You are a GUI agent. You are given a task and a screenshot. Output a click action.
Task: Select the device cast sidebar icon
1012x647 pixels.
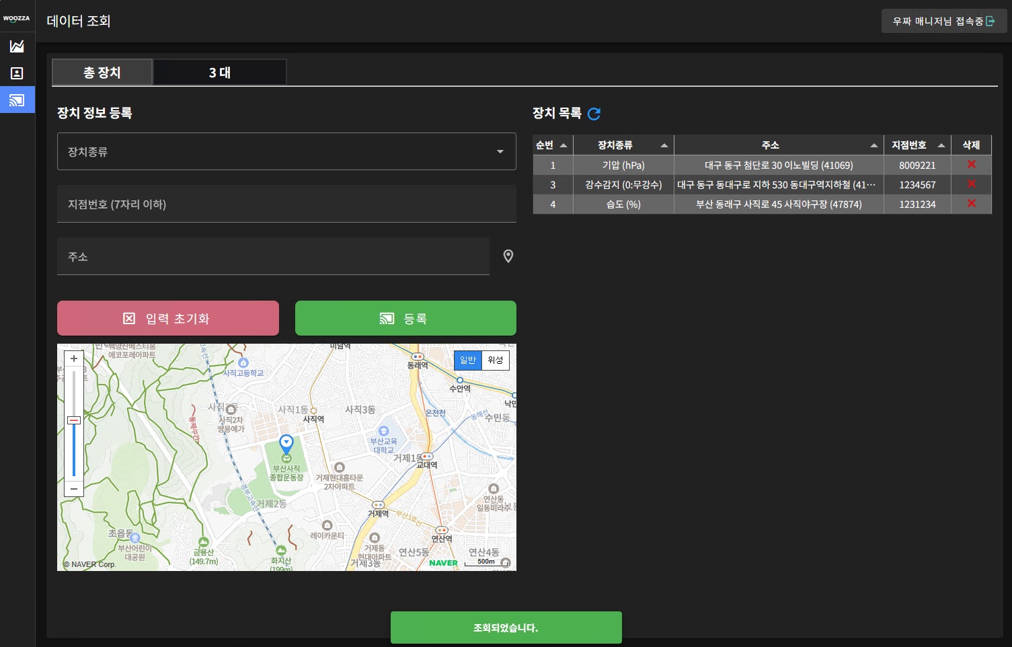17,100
